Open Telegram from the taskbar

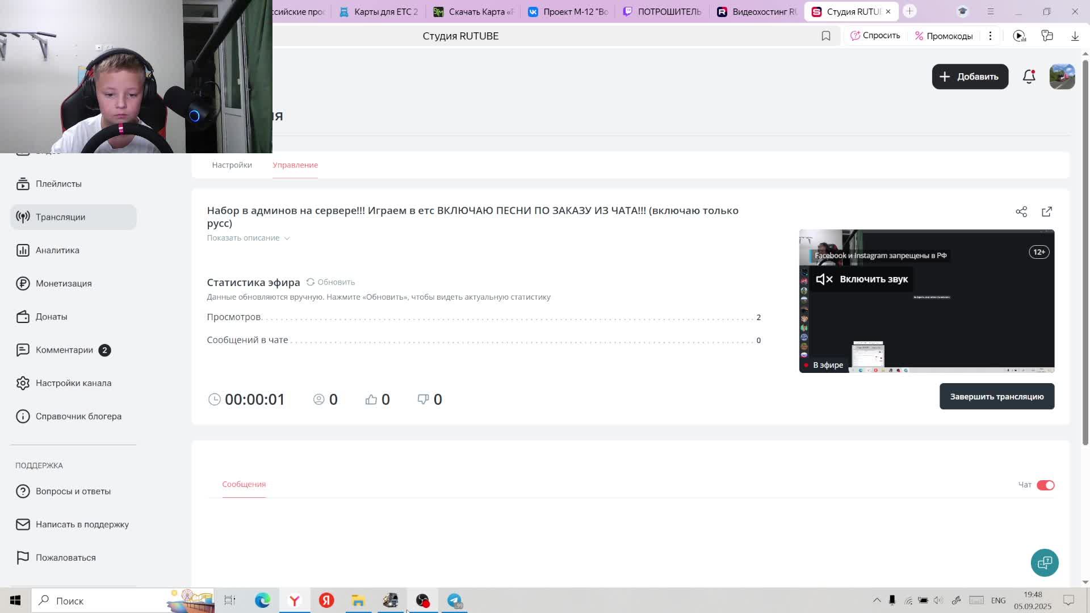tap(454, 601)
